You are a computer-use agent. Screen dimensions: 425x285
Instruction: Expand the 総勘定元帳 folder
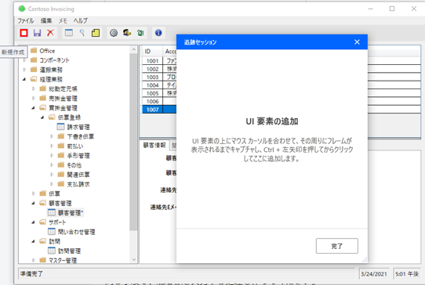(x=34, y=88)
